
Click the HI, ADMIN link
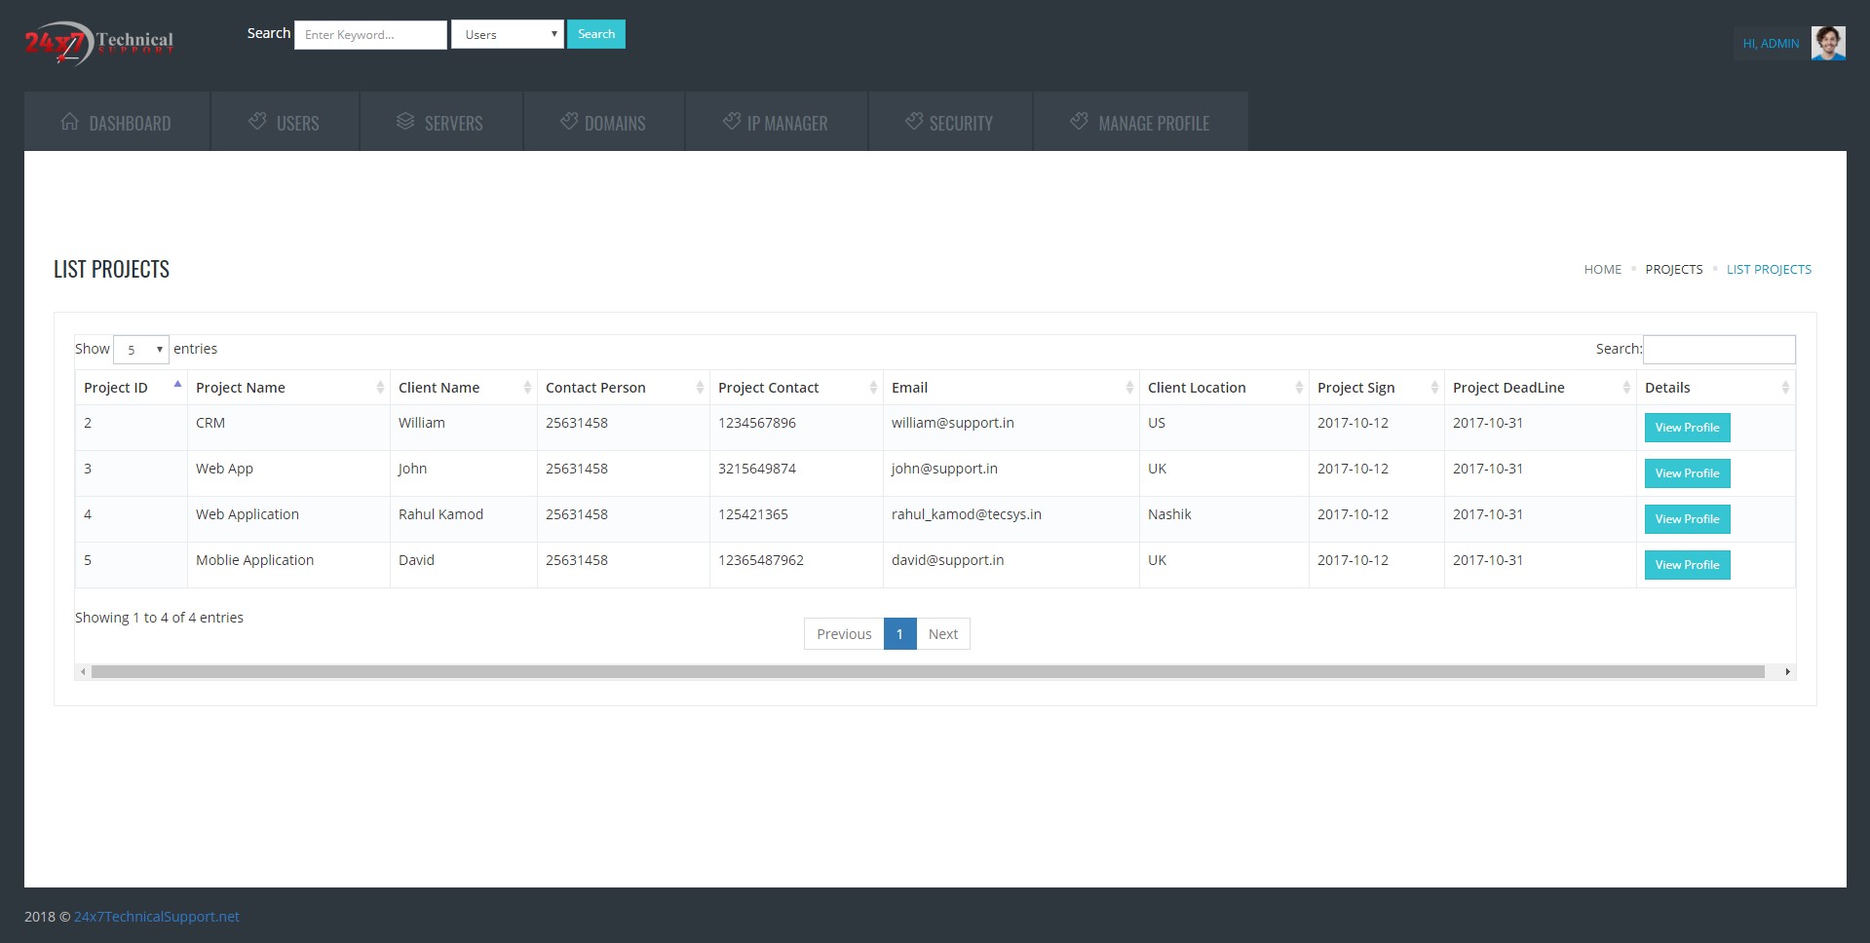click(x=1771, y=44)
